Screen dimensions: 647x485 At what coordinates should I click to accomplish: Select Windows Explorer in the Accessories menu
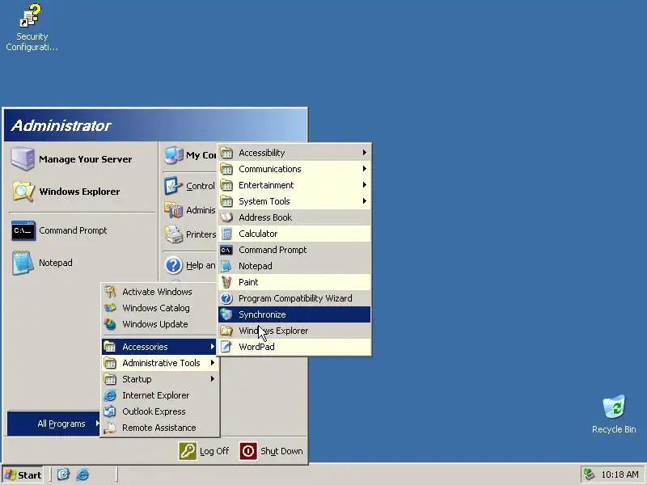[294, 331]
